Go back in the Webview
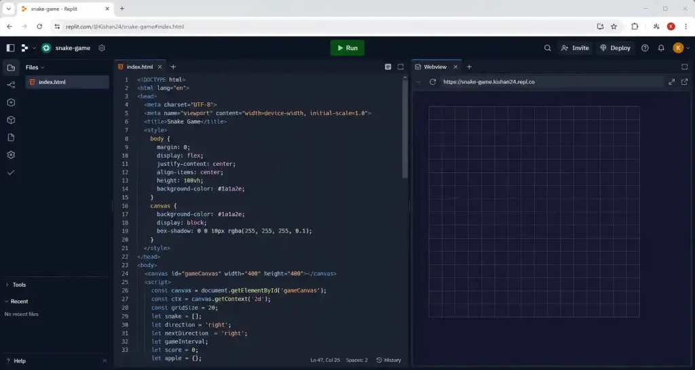The width and height of the screenshot is (695, 370). pos(418,82)
